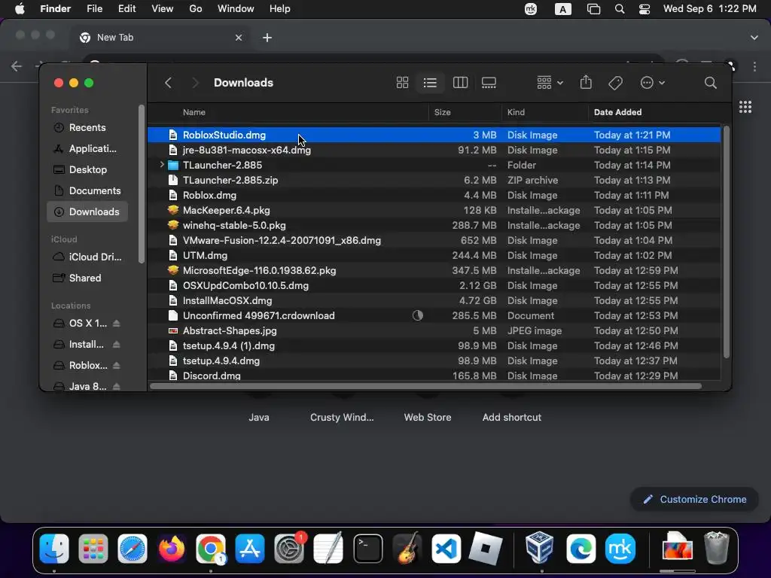Open iCloud Drive in Finder sidebar
Viewport: 771px width, 578px height.
(87, 257)
